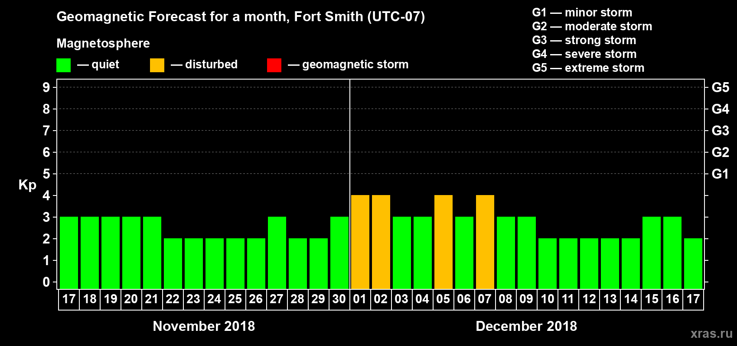Click date cell 29 under November

[x=319, y=299]
